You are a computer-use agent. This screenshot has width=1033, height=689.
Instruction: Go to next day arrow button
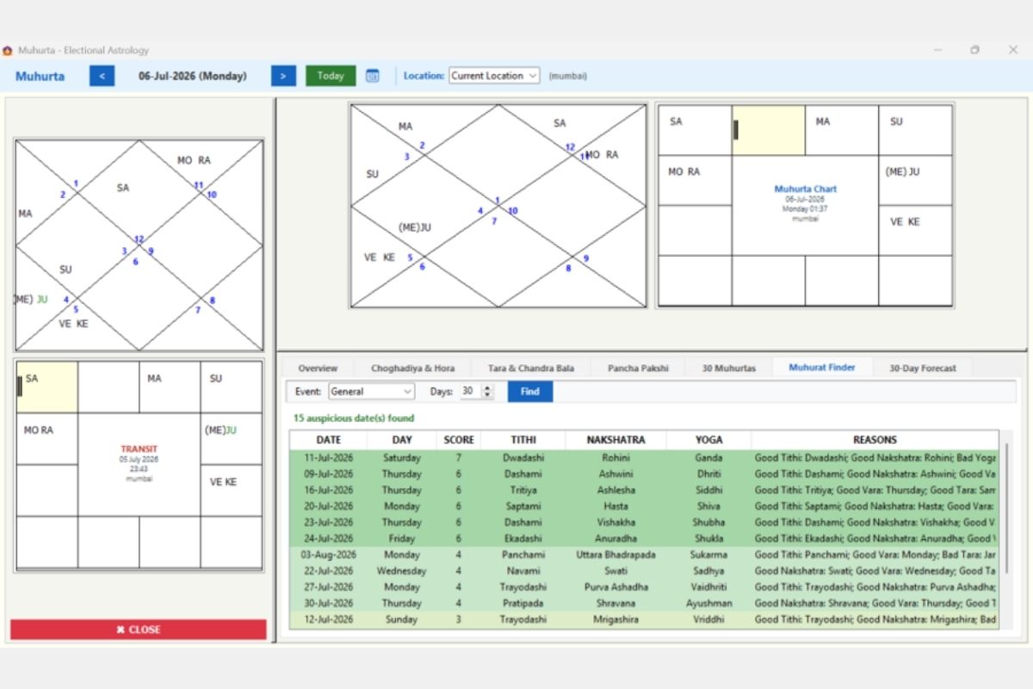[x=284, y=76]
